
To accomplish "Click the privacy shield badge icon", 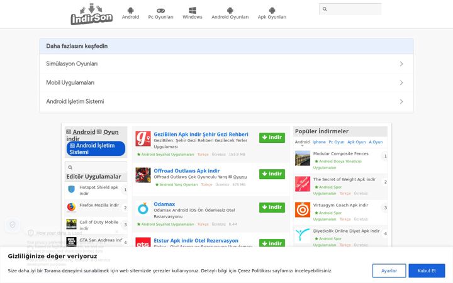I will click(x=13, y=225).
